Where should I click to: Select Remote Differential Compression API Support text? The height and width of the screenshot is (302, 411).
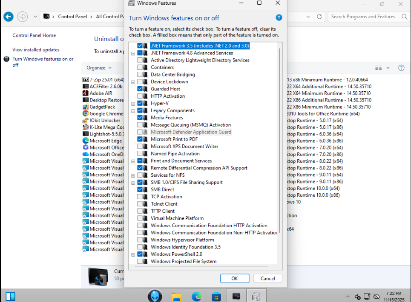[x=199, y=168]
